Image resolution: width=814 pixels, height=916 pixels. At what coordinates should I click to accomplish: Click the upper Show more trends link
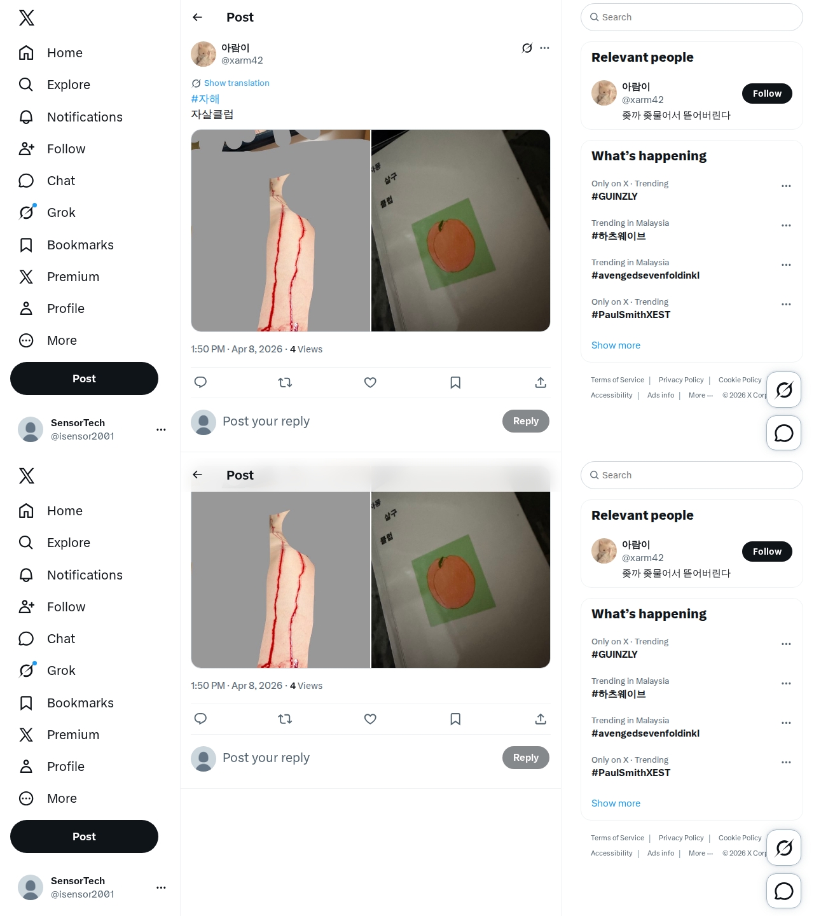click(616, 345)
